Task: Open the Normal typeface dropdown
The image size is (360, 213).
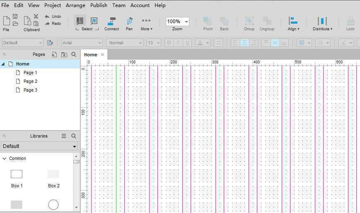Action: [x=125, y=43]
